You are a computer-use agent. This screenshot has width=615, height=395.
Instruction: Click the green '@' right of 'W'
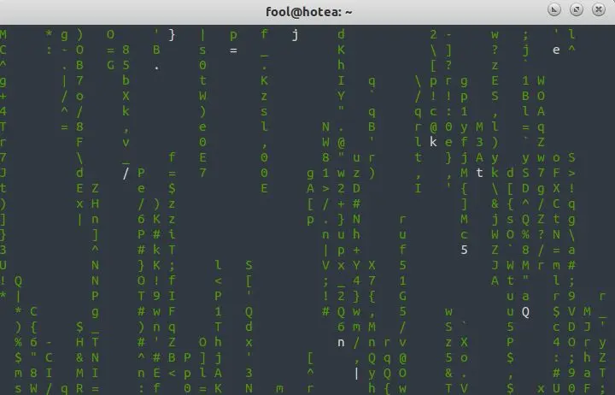point(341,142)
